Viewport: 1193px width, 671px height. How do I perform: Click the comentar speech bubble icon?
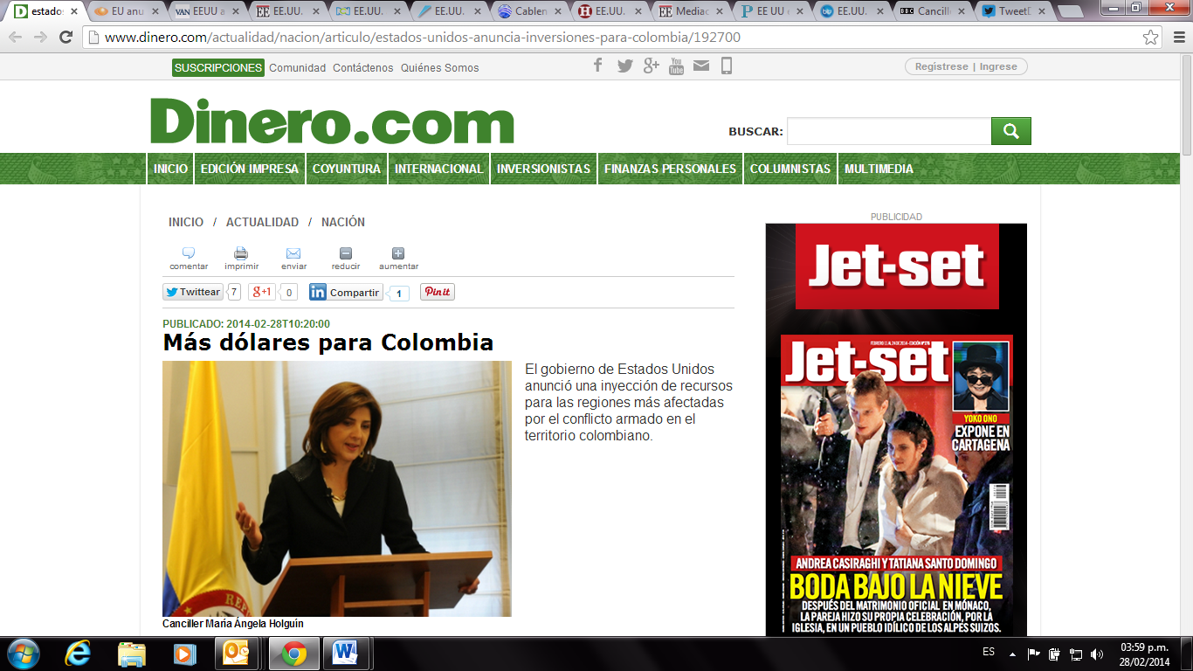coord(189,253)
